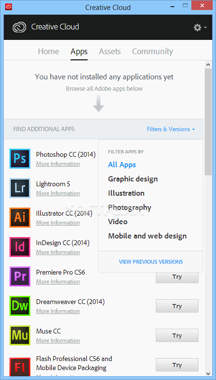Screen dimensions: 216x380
Task: Click the Dreamweaver Dw icon
Action: (20, 306)
